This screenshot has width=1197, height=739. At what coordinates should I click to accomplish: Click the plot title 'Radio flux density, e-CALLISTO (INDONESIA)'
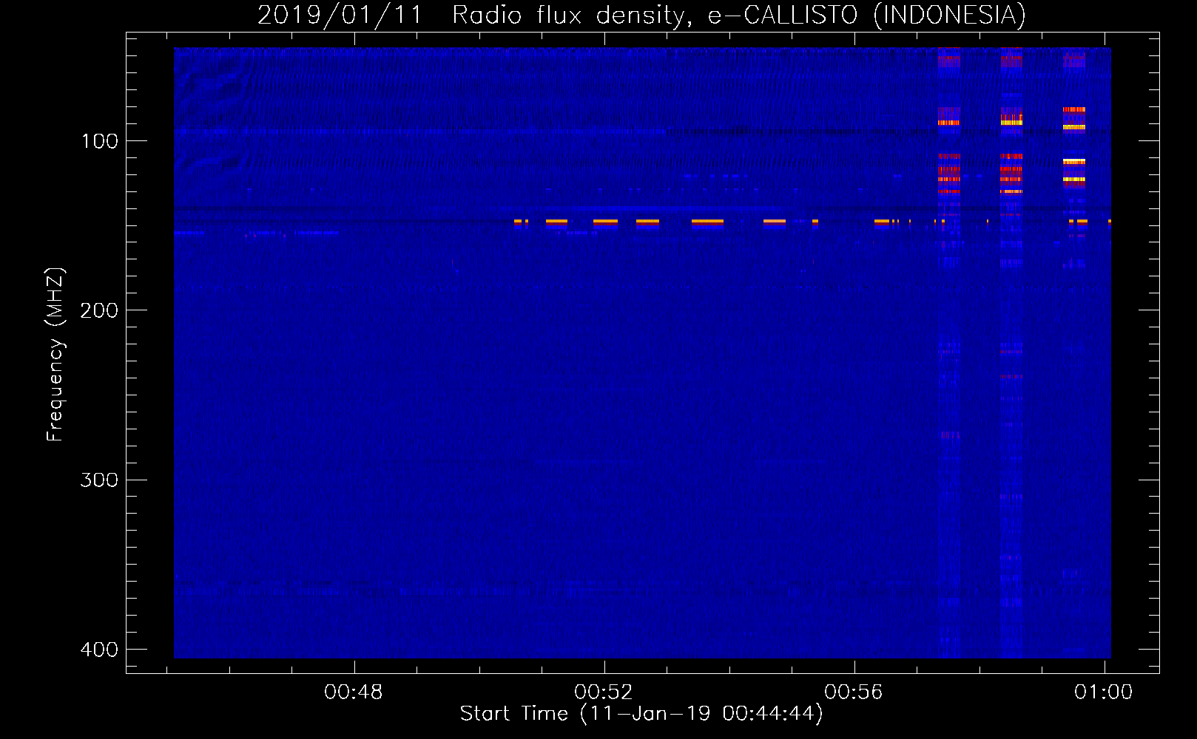pos(739,15)
